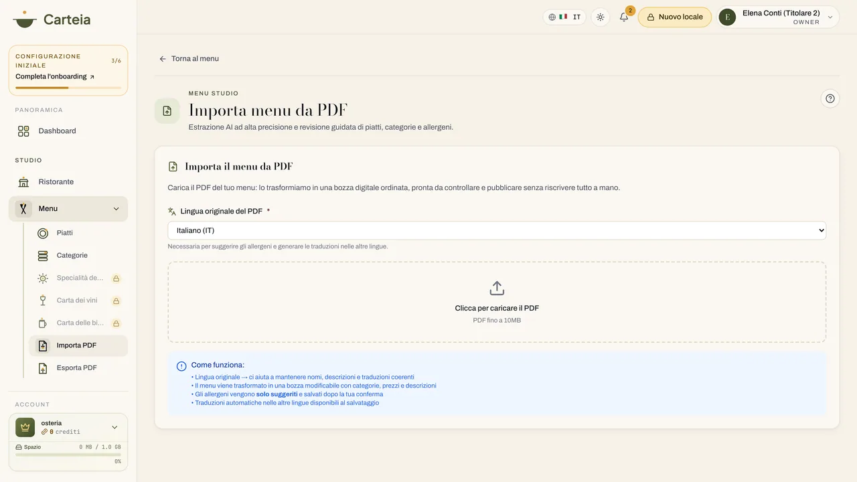Click the Menu cutlery icon
This screenshot has width=857, height=482.
(x=23, y=209)
